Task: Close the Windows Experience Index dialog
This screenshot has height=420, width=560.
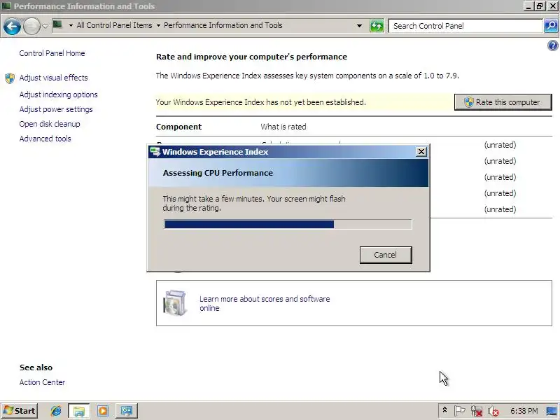Action: pyautogui.click(x=421, y=152)
